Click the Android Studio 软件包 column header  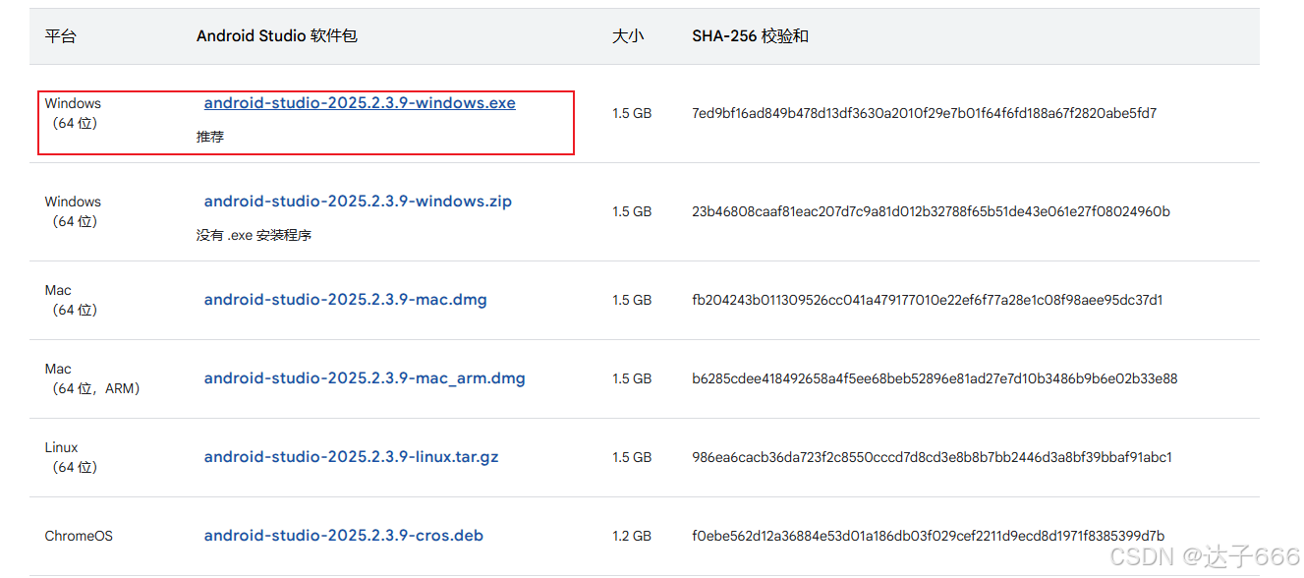tap(277, 36)
